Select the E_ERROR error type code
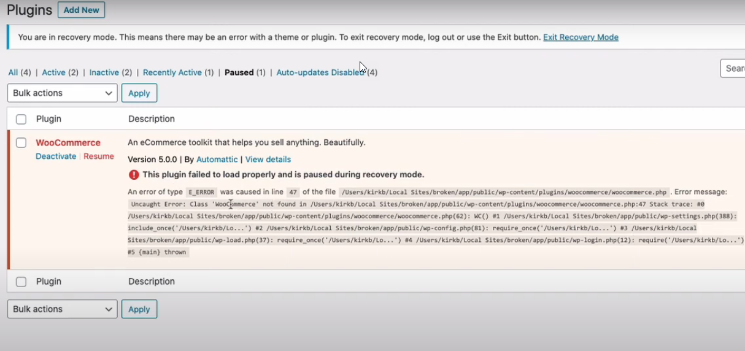 [201, 192]
